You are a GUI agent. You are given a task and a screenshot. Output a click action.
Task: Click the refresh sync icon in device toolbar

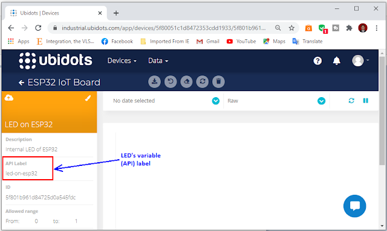(203, 81)
